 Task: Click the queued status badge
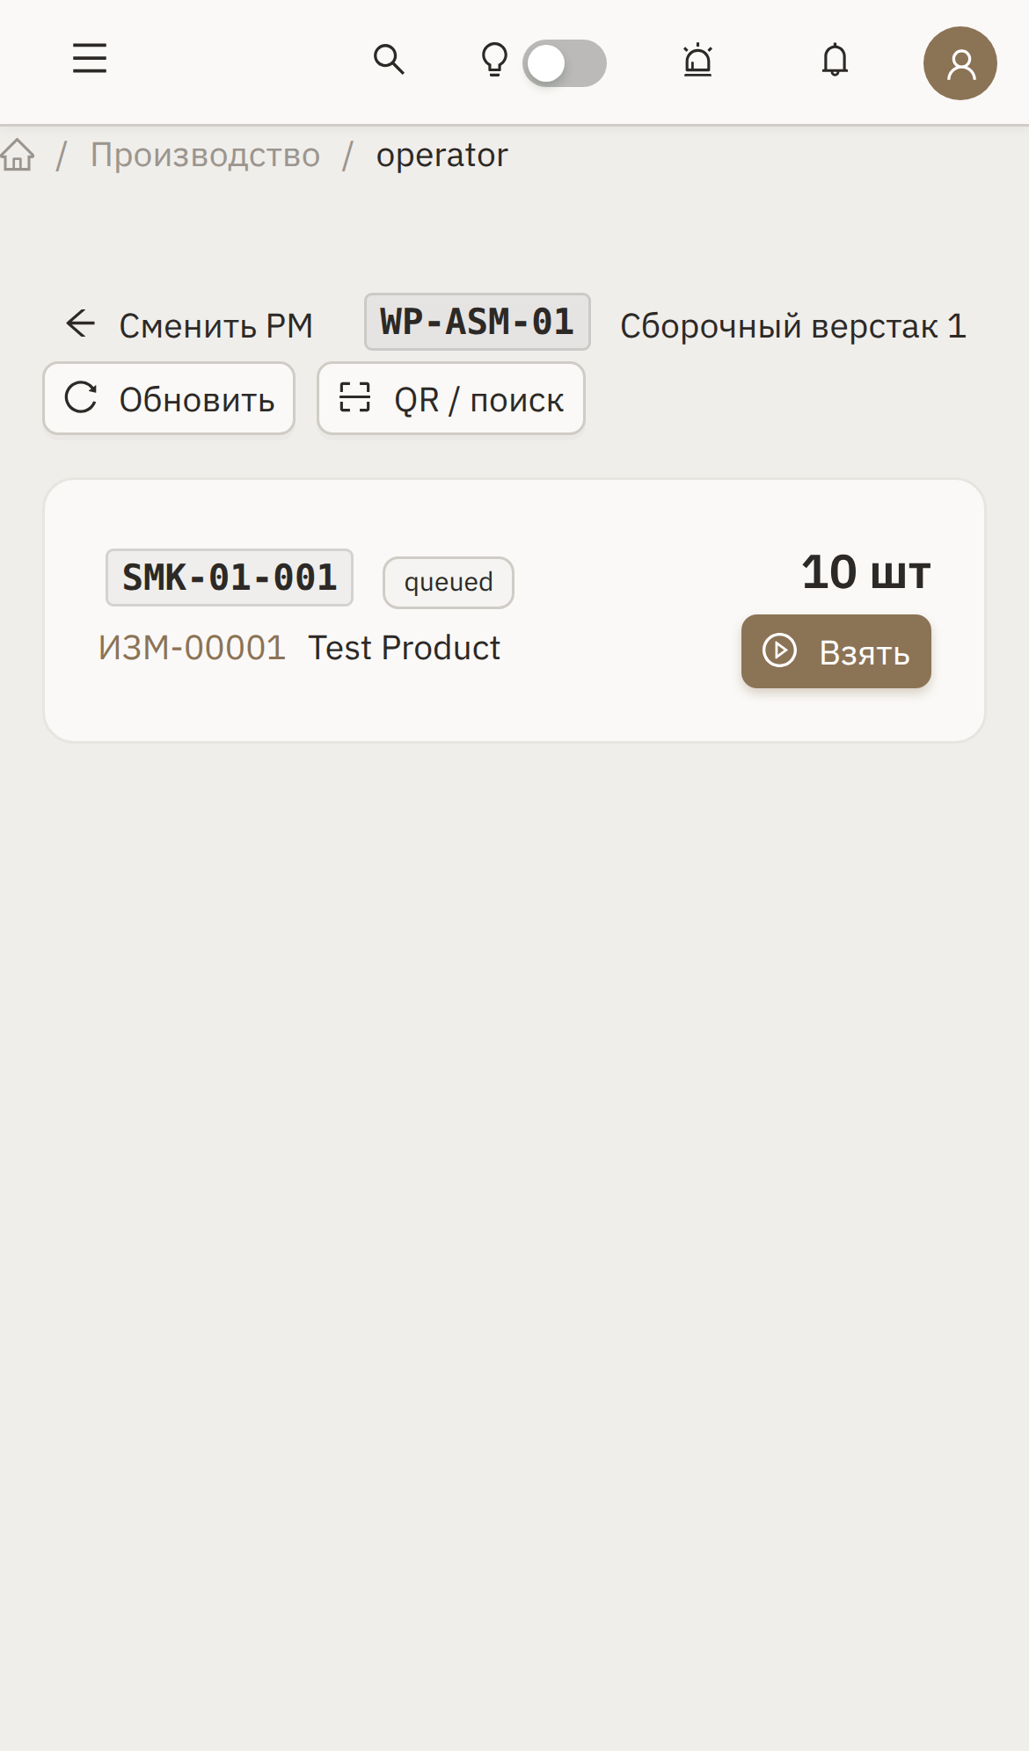[449, 582]
